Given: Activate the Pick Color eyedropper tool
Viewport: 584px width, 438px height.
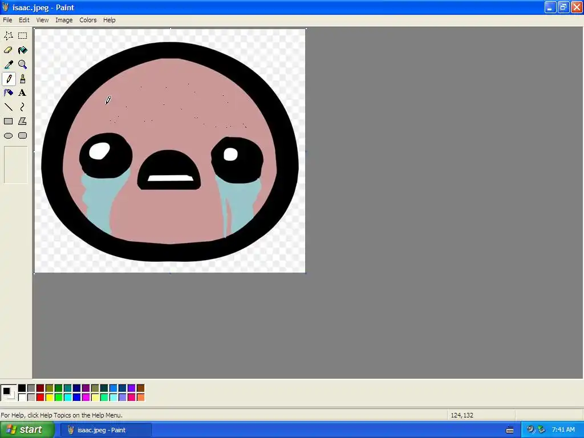Looking at the screenshot, I should (8, 64).
